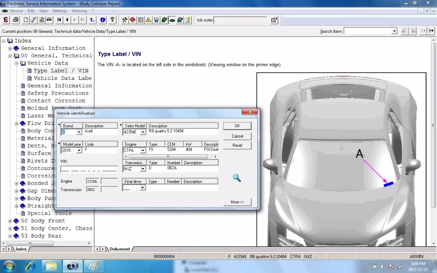Open Internet Explorer from the taskbar

click(30, 266)
